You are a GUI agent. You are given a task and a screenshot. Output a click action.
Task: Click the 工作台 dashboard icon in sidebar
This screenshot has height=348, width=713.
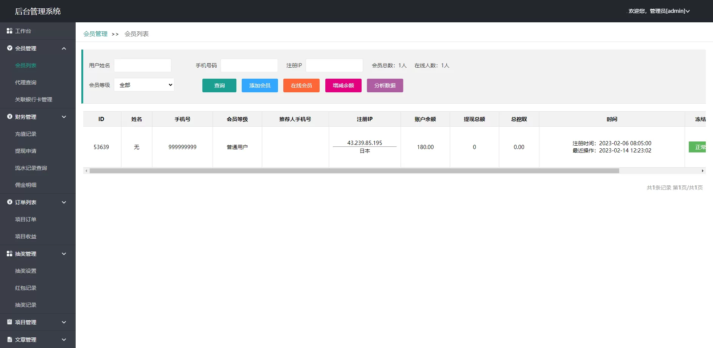click(9, 31)
